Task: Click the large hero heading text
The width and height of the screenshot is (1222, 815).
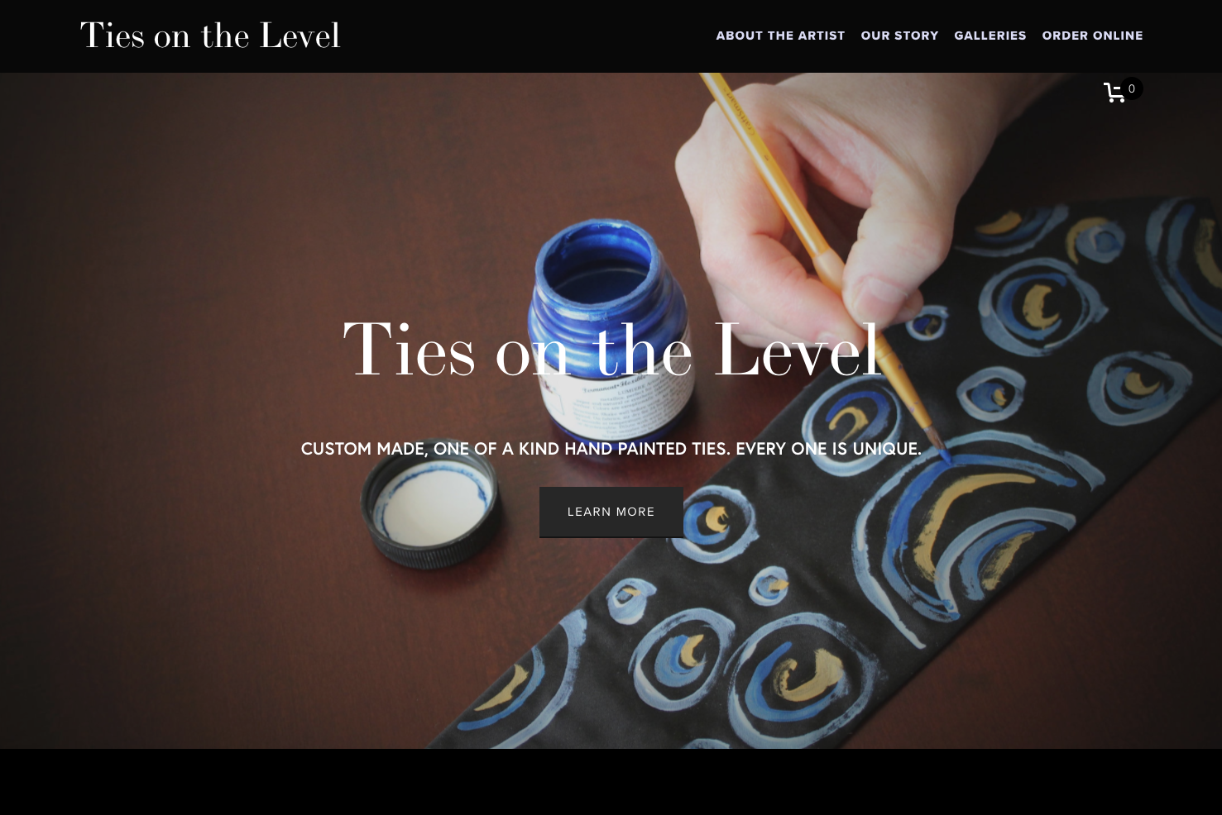Action: click(x=611, y=350)
